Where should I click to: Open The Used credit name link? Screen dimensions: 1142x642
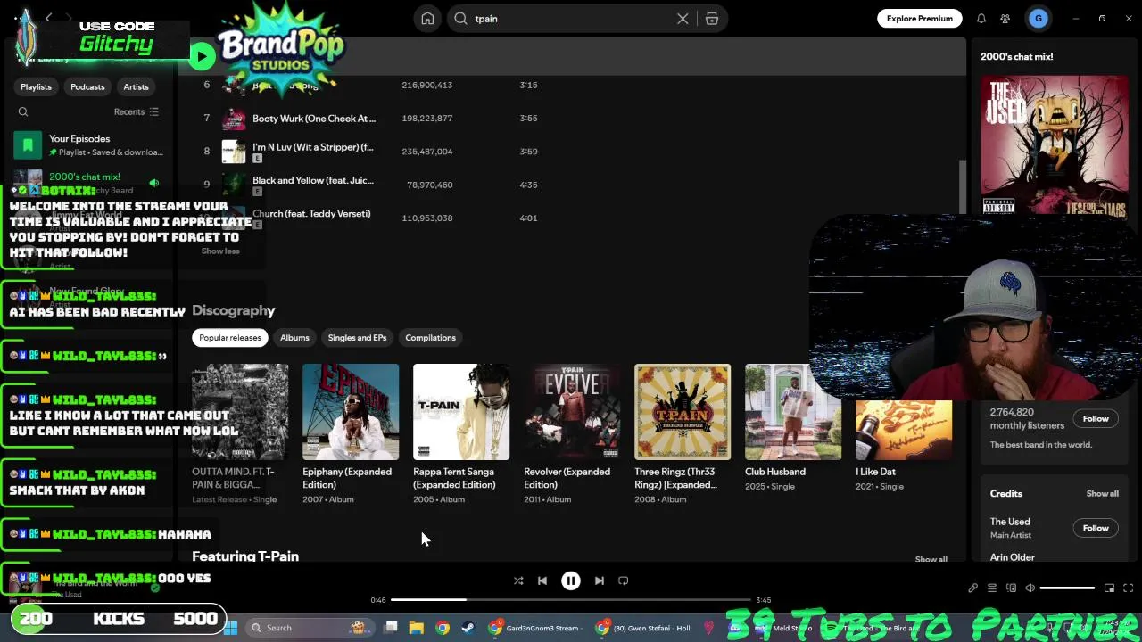[1010, 522]
